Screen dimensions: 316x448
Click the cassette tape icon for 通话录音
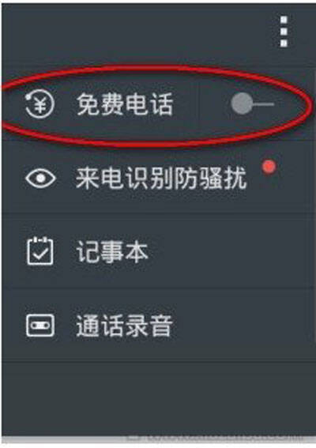coord(40,326)
